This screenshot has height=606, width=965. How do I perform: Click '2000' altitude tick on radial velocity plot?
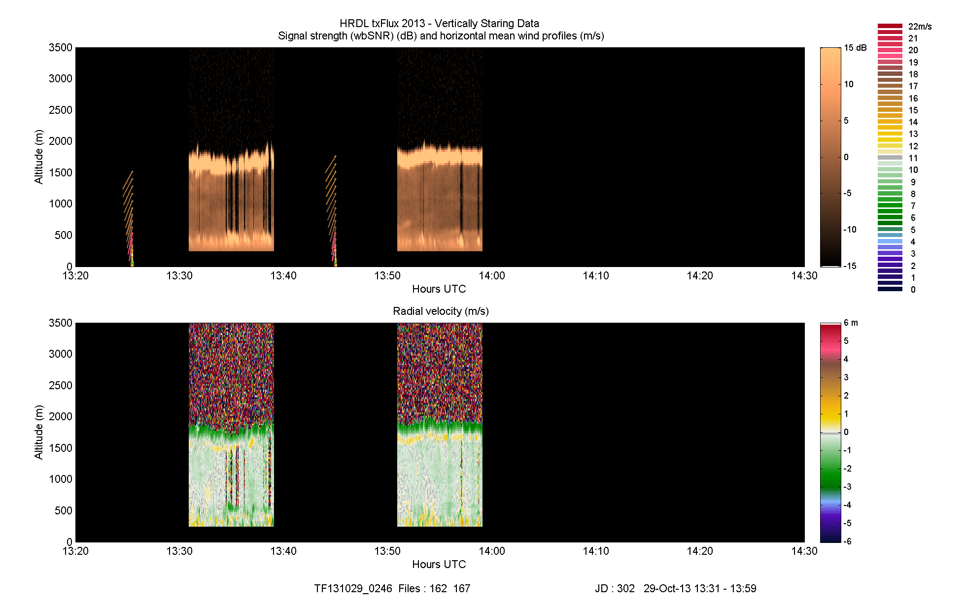[61, 416]
